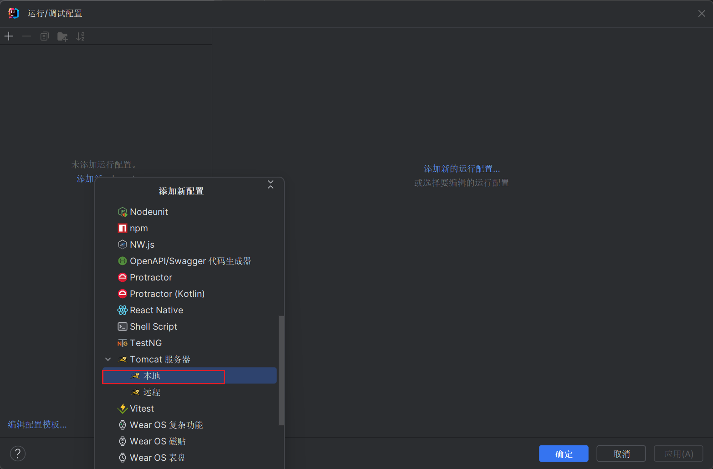713x469 pixels.
Task: Click the sort configurations alphabetically icon
Action: [x=80, y=36]
